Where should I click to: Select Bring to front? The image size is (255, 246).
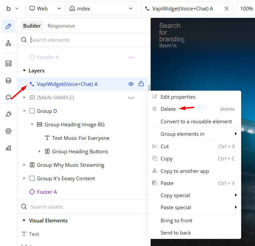coord(195,220)
